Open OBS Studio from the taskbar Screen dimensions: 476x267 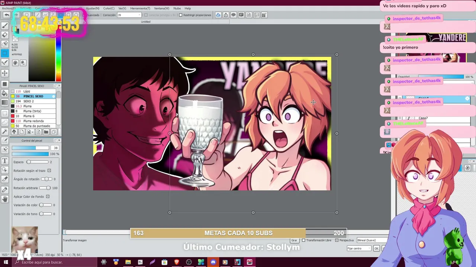pos(189,262)
